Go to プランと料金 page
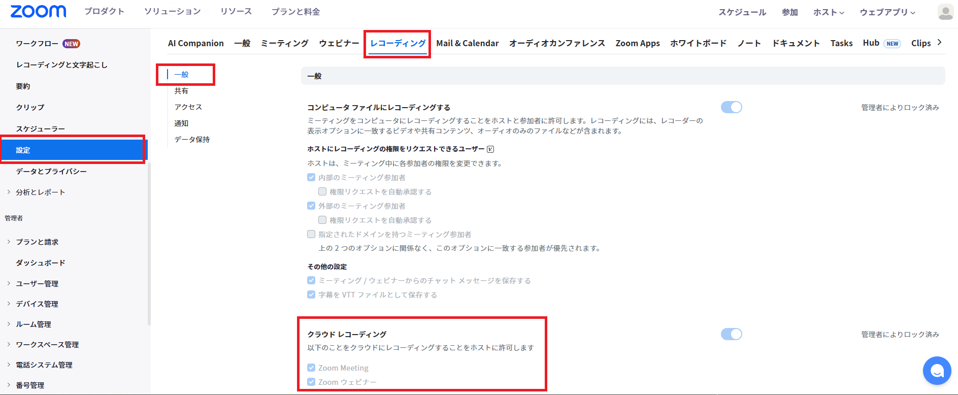 (x=295, y=12)
